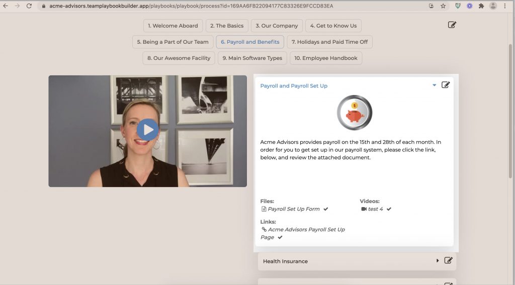Click the Payroll and Payroll Set Up title
The image size is (515, 285).
(x=294, y=85)
